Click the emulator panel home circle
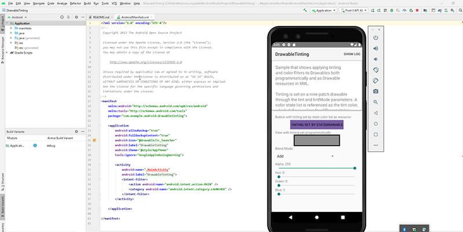The height and width of the screenshot is (232, 463). pos(376,124)
